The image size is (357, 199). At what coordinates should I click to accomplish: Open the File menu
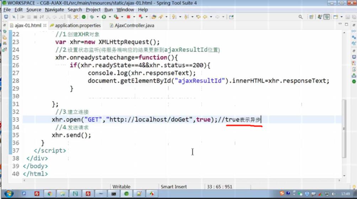(x=7, y=10)
